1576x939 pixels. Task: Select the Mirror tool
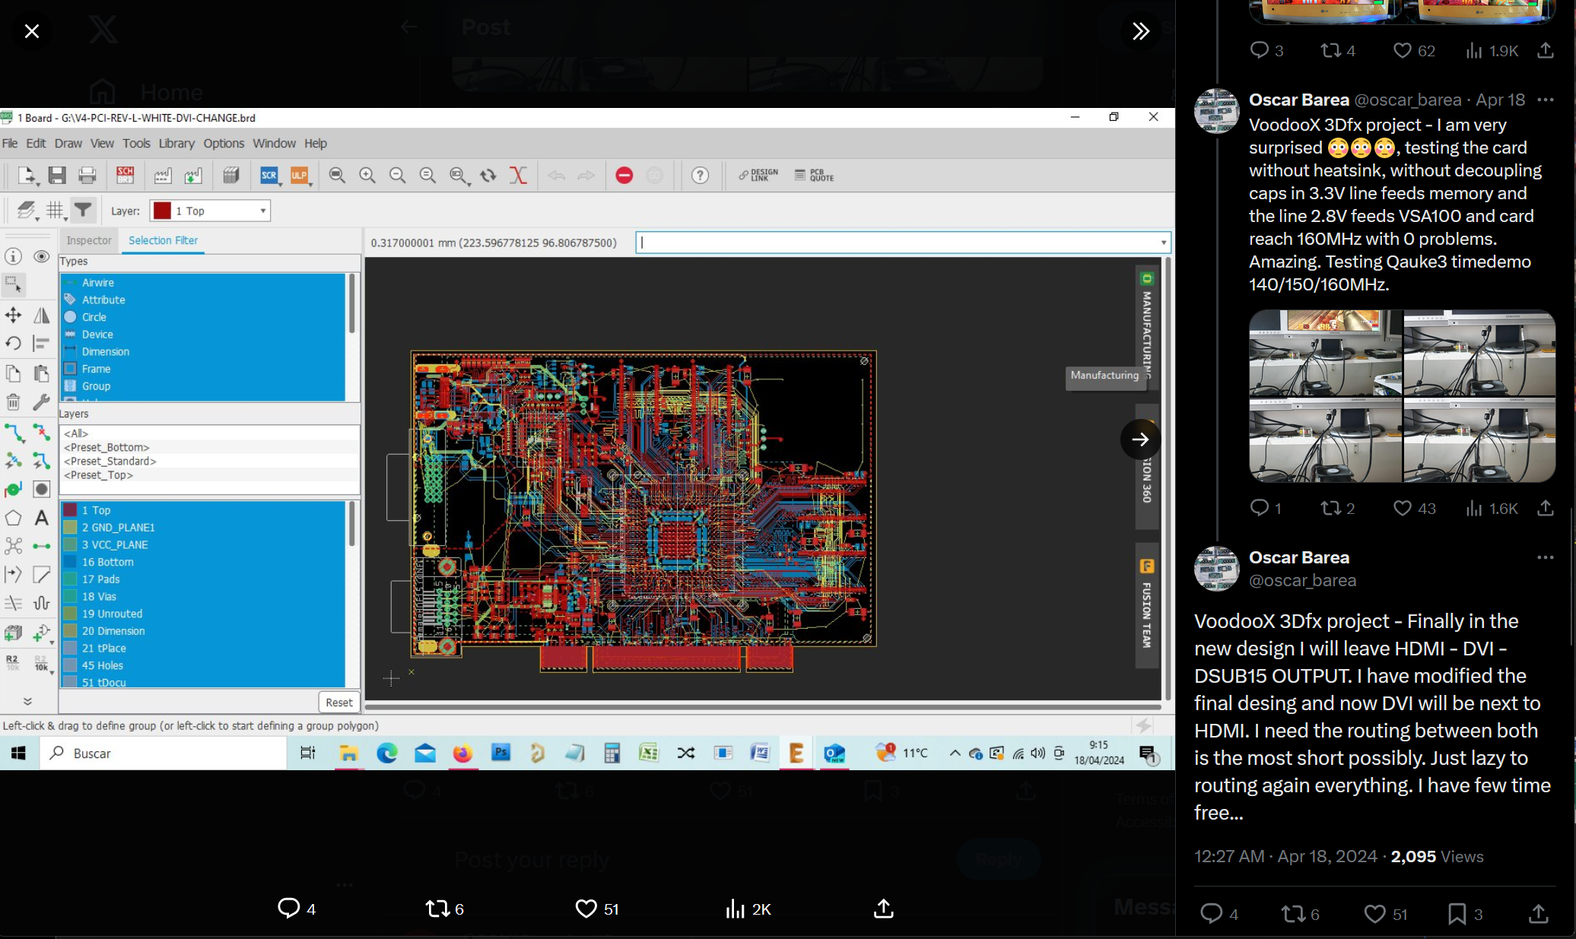click(x=42, y=315)
